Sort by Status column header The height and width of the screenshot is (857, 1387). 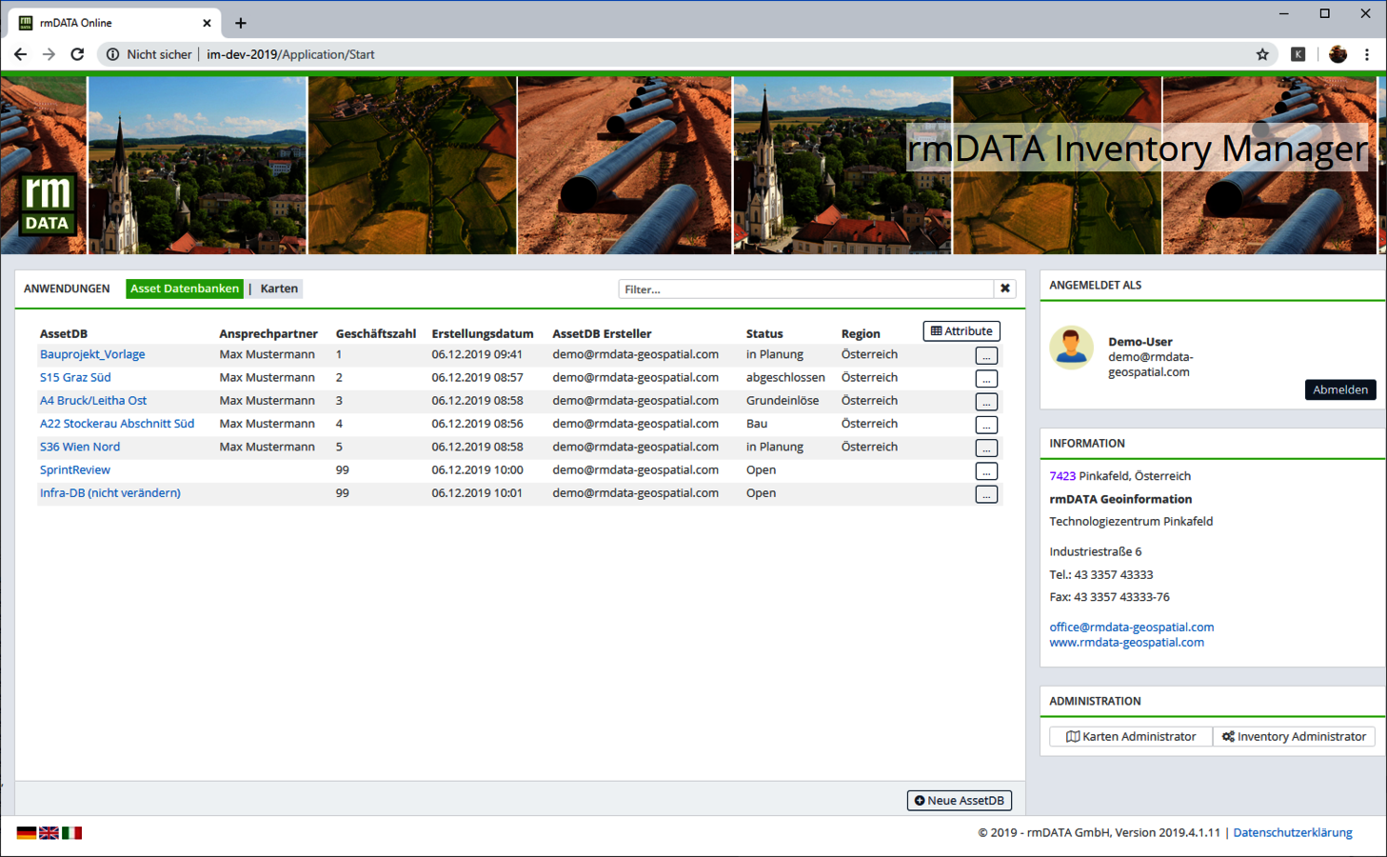[x=764, y=333]
